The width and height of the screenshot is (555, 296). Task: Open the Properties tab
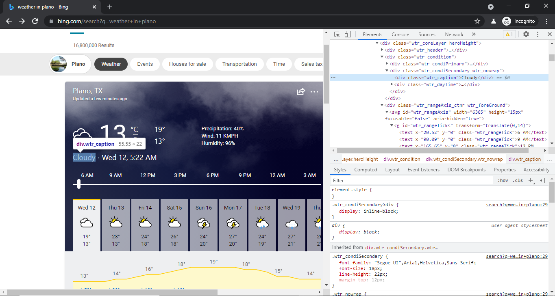[x=505, y=170]
